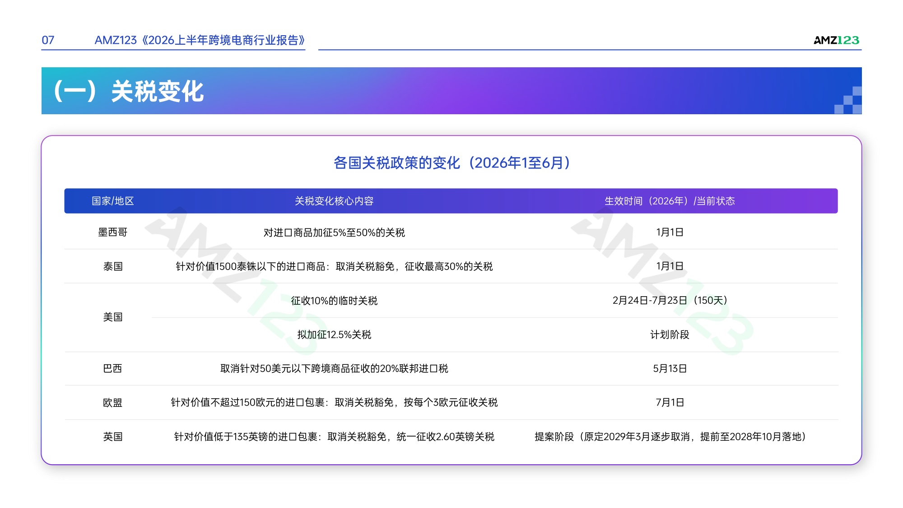Click the 提案阶段 status cell in the 英国 row

(670, 437)
